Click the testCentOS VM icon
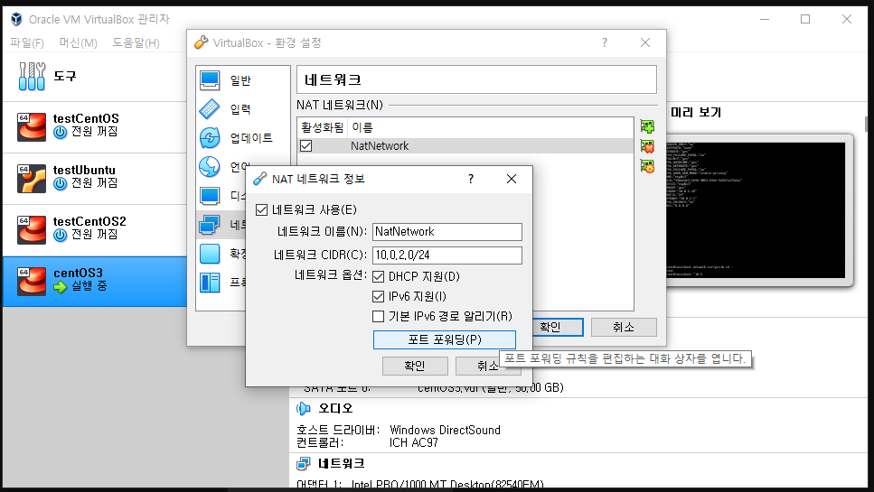Screen dimensions: 874x492 tap(32, 127)
